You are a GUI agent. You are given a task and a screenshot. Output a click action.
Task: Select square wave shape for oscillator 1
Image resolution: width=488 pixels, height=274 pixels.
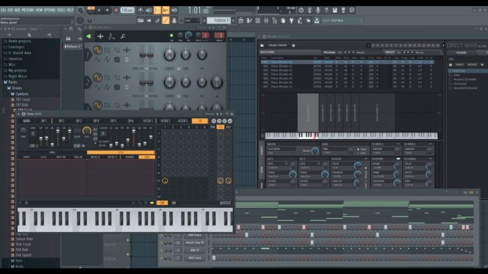[x=107, y=50]
